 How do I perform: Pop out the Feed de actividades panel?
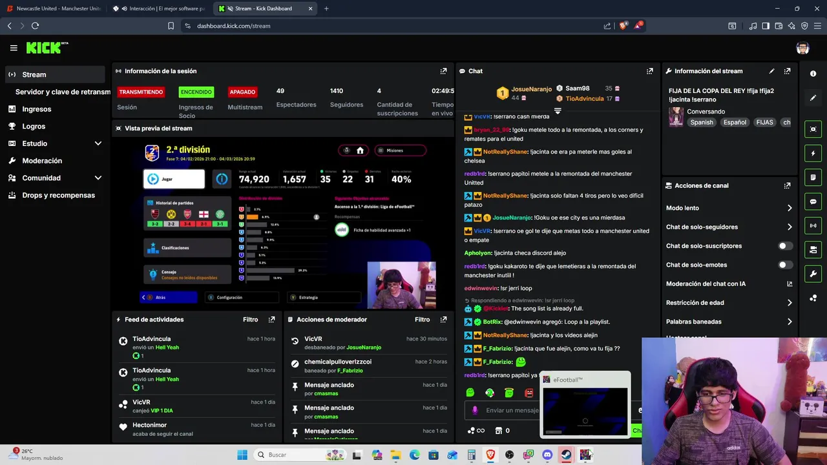(x=271, y=320)
